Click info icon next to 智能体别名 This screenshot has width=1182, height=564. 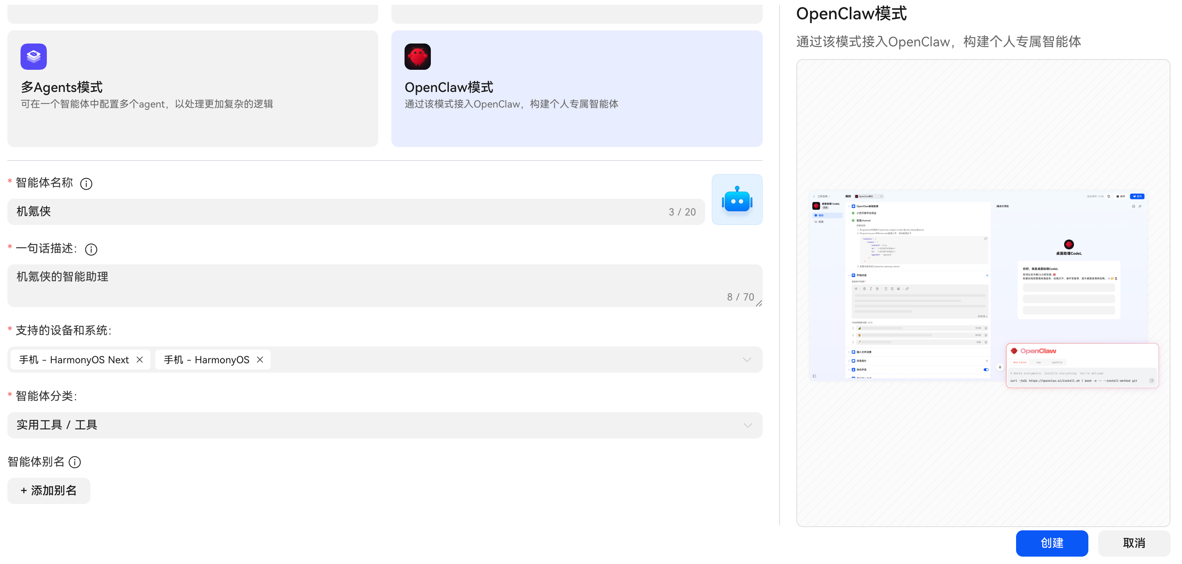(75, 462)
